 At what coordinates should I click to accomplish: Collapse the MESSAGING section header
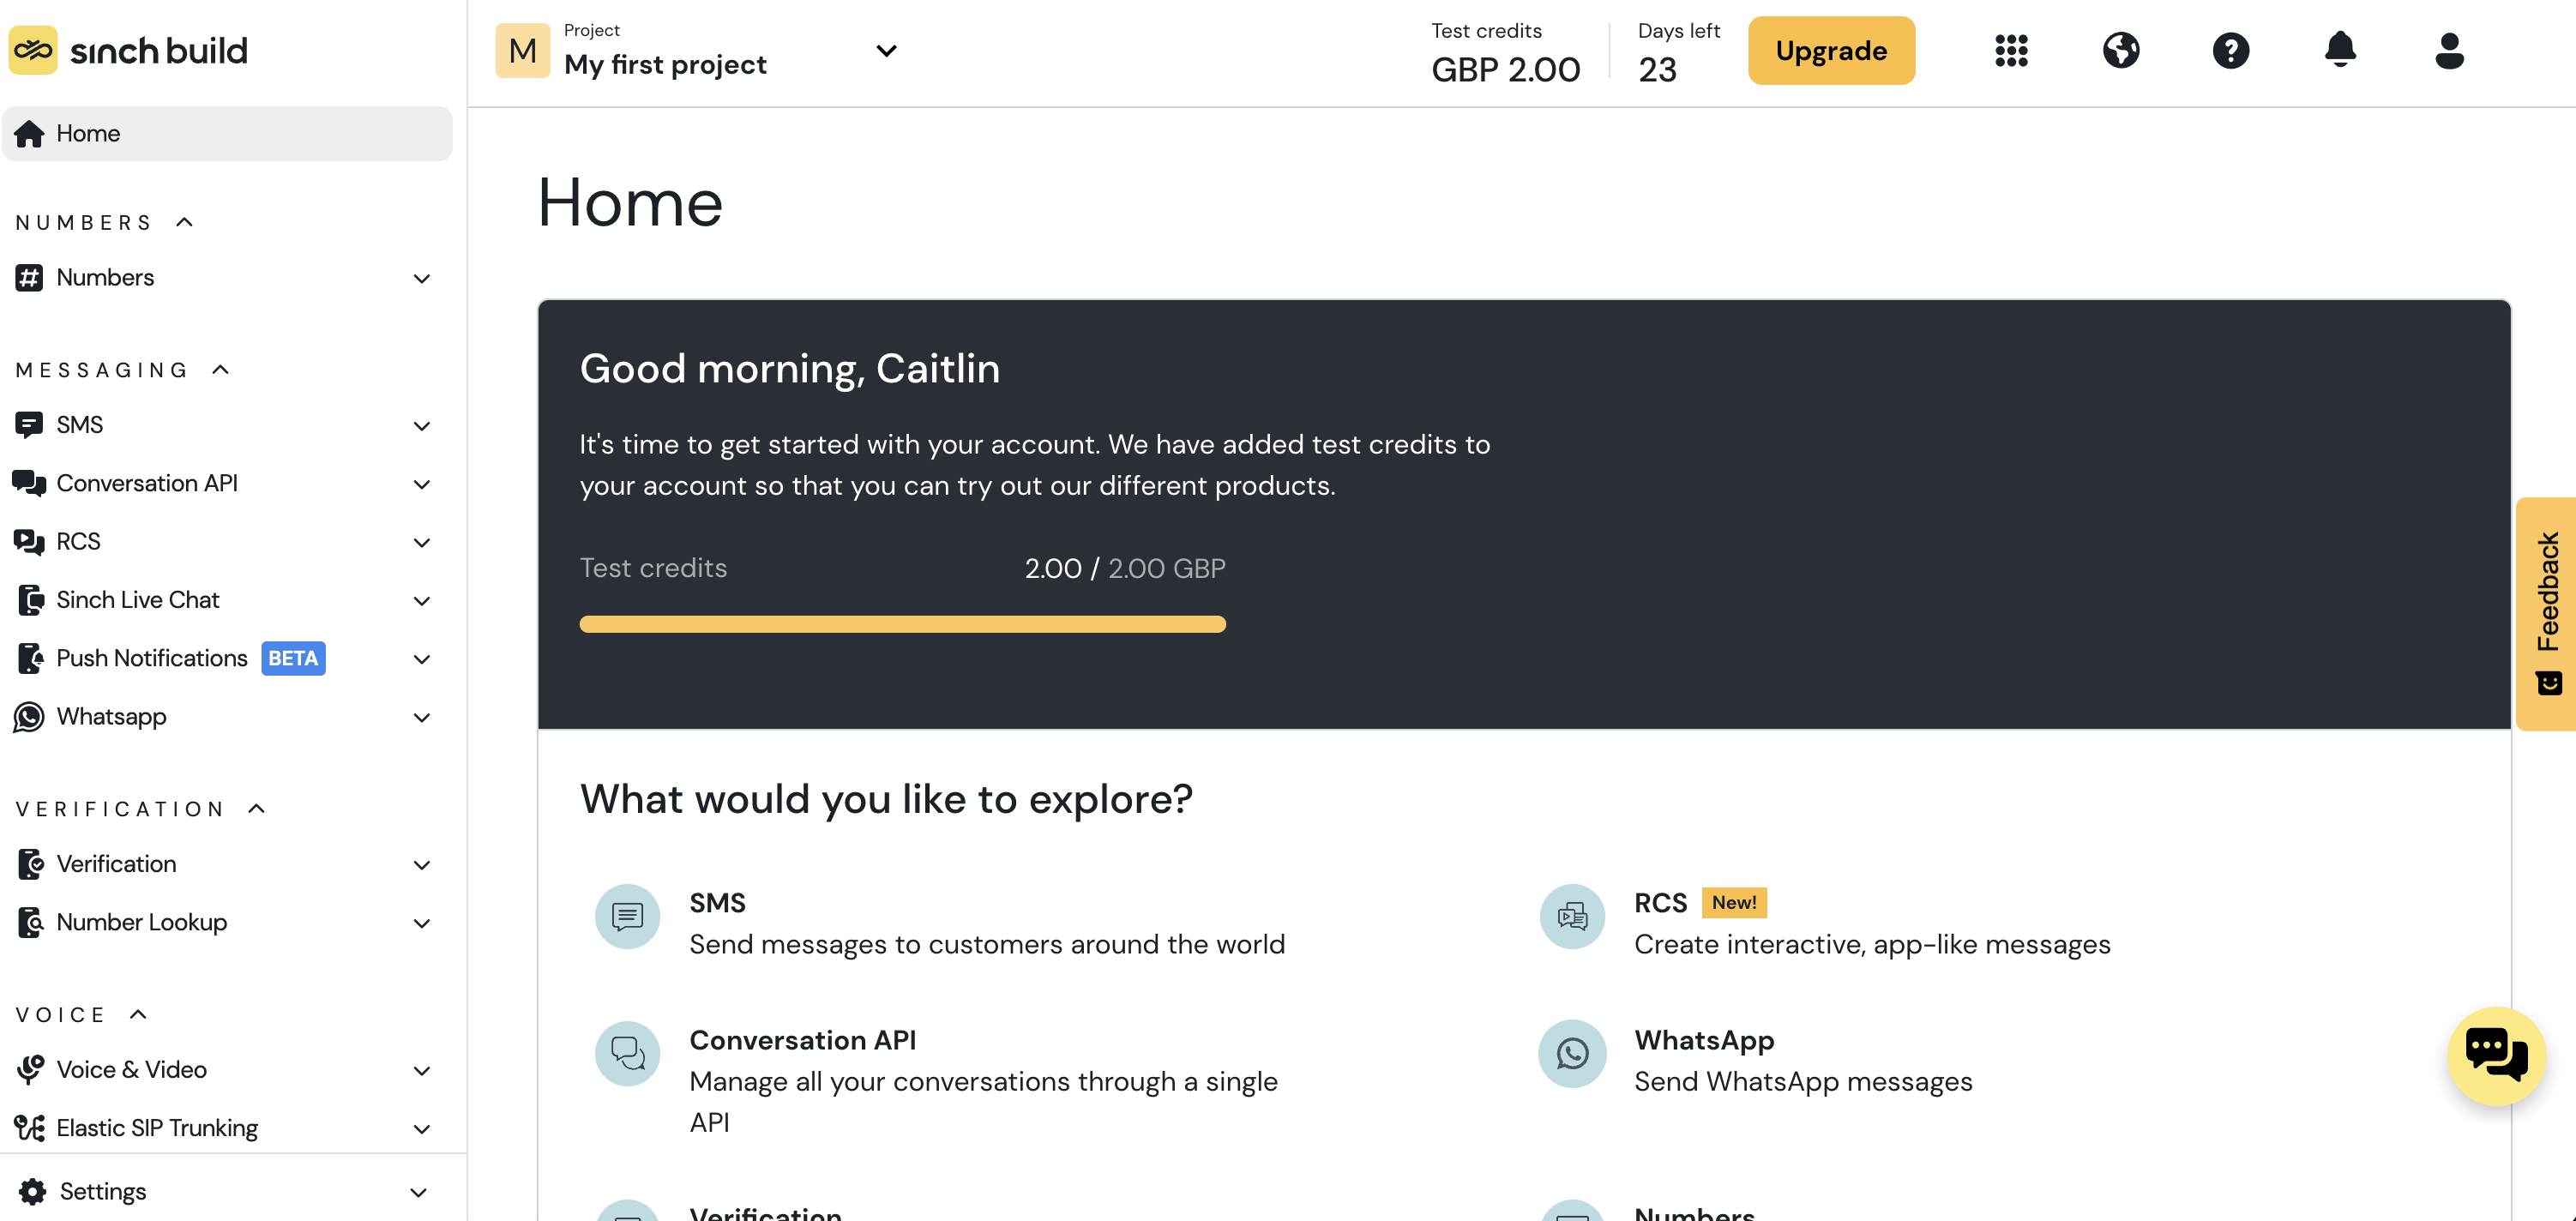click(122, 370)
